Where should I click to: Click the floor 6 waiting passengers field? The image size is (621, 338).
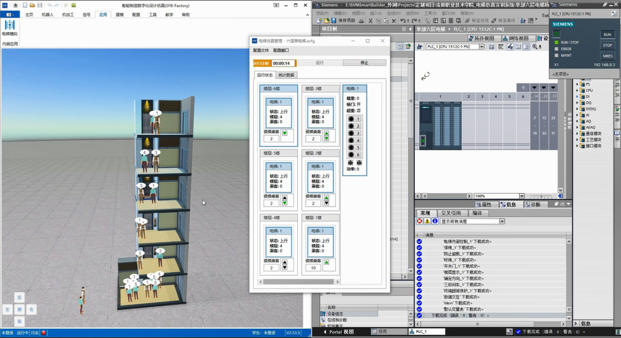271,139
